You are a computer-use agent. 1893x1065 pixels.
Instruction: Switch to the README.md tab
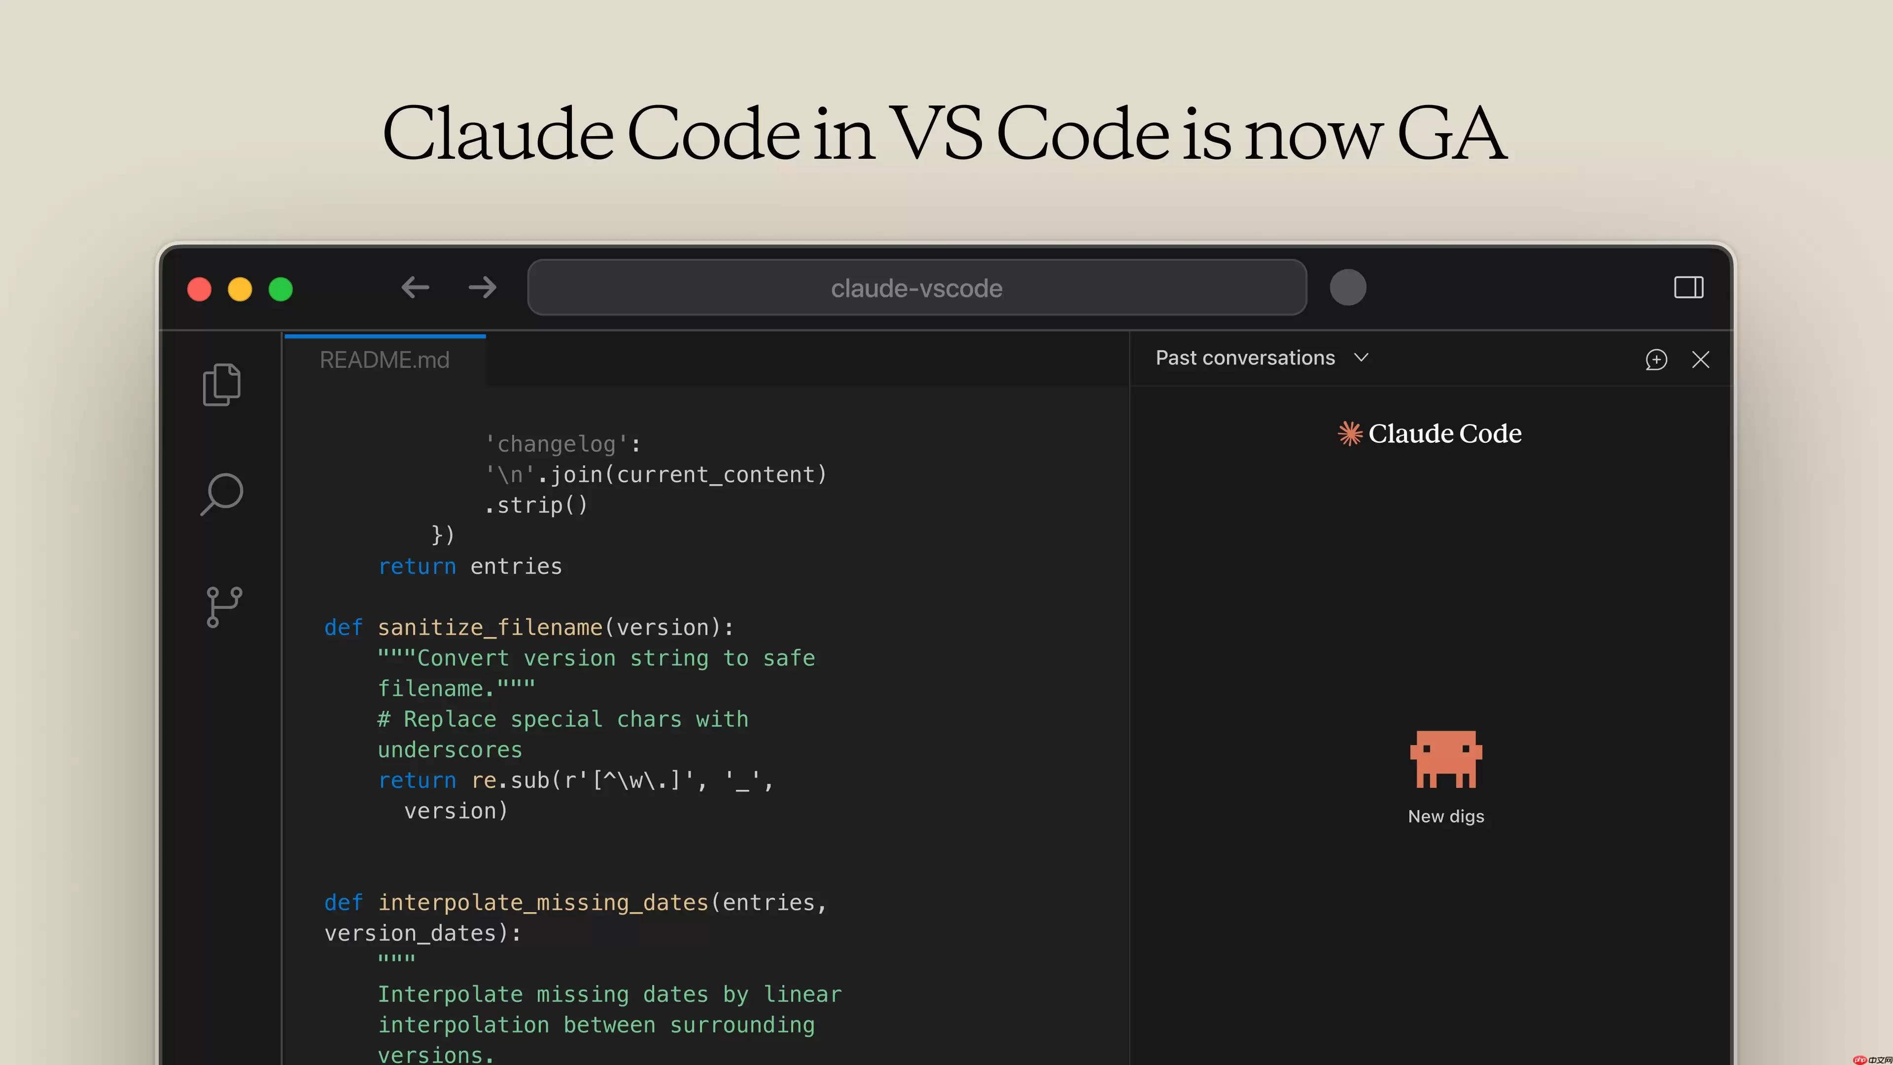pos(385,360)
